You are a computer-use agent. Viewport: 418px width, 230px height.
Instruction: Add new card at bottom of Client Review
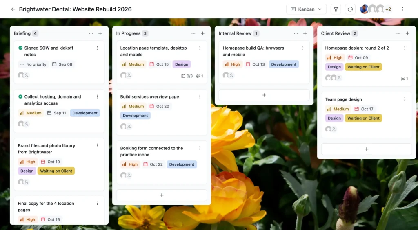pyautogui.click(x=367, y=149)
